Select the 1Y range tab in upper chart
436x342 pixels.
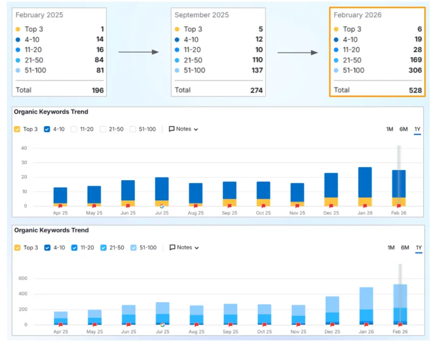pos(417,129)
